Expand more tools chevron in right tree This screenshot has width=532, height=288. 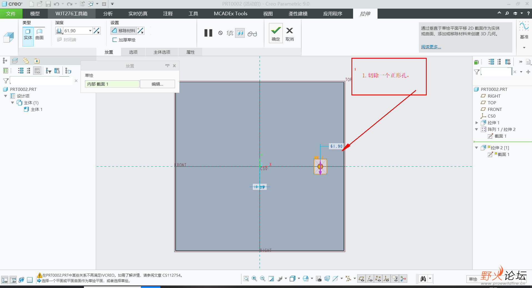tap(521, 62)
